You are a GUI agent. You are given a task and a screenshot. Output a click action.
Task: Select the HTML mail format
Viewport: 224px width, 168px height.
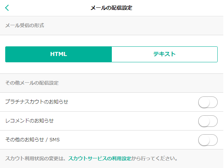pos(59,54)
